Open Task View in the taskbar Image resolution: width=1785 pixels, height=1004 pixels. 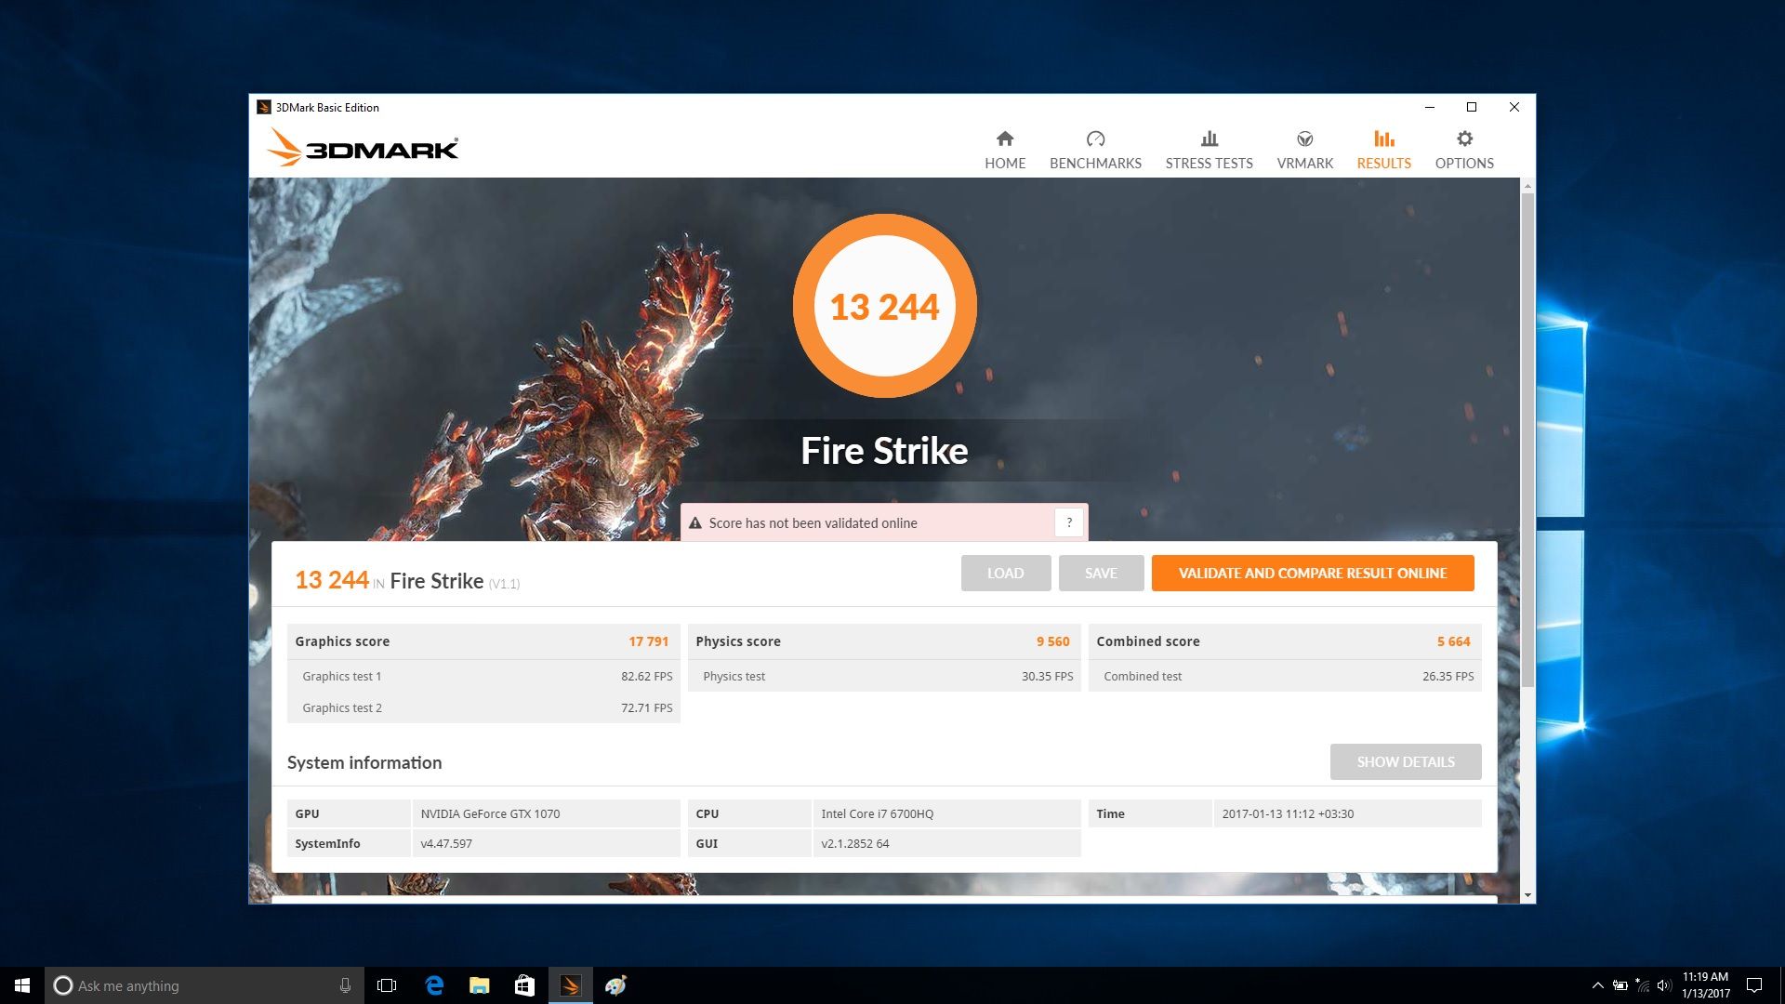coord(387,985)
